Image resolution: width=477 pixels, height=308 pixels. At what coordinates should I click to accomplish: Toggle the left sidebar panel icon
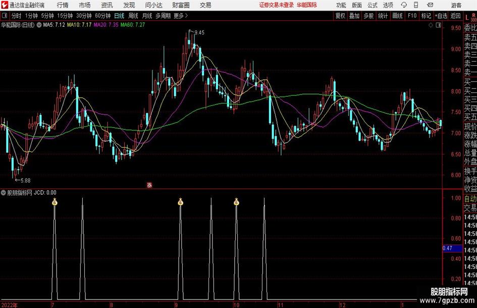pyautogui.click(x=4, y=16)
